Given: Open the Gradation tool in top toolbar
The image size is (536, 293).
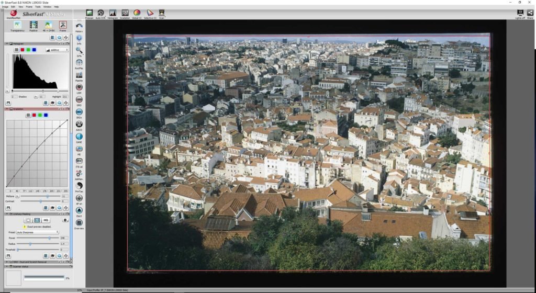Looking at the screenshot, I should click(125, 13).
